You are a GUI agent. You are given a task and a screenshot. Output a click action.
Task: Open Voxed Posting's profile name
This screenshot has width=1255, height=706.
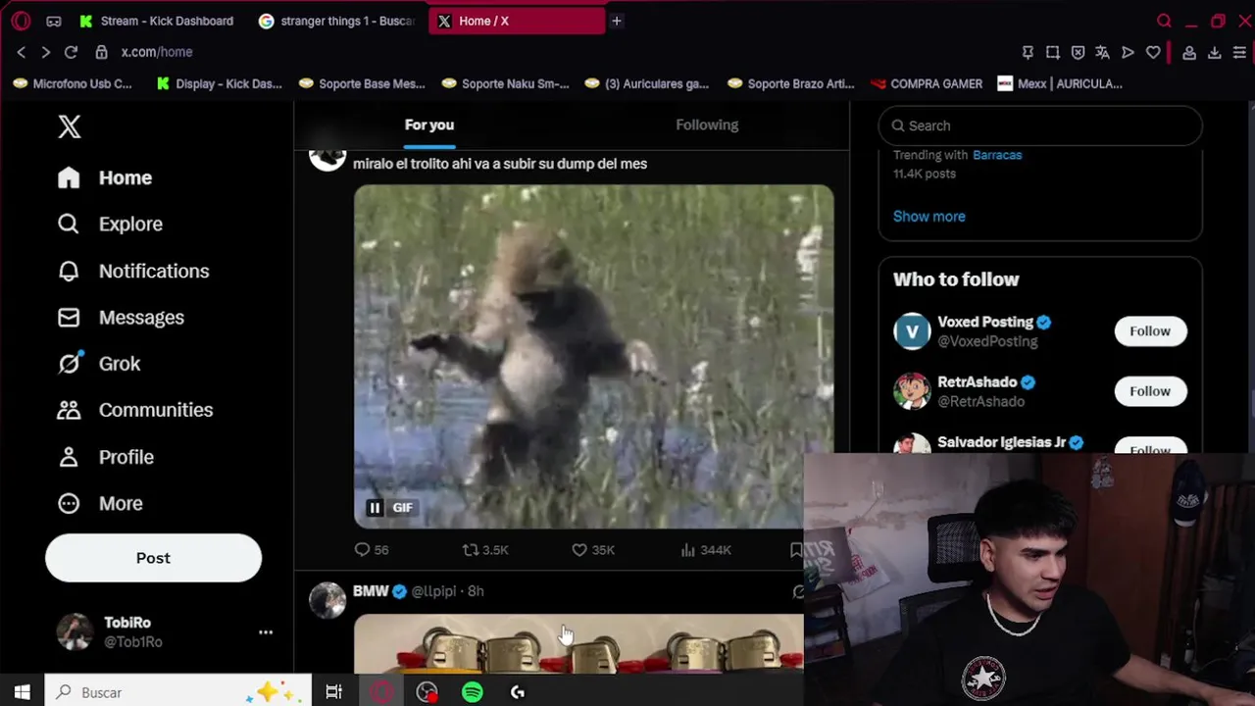coord(985,322)
